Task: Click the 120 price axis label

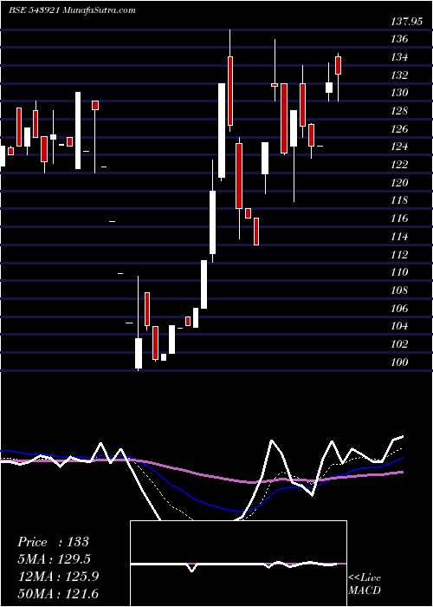Action: point(399,182)
